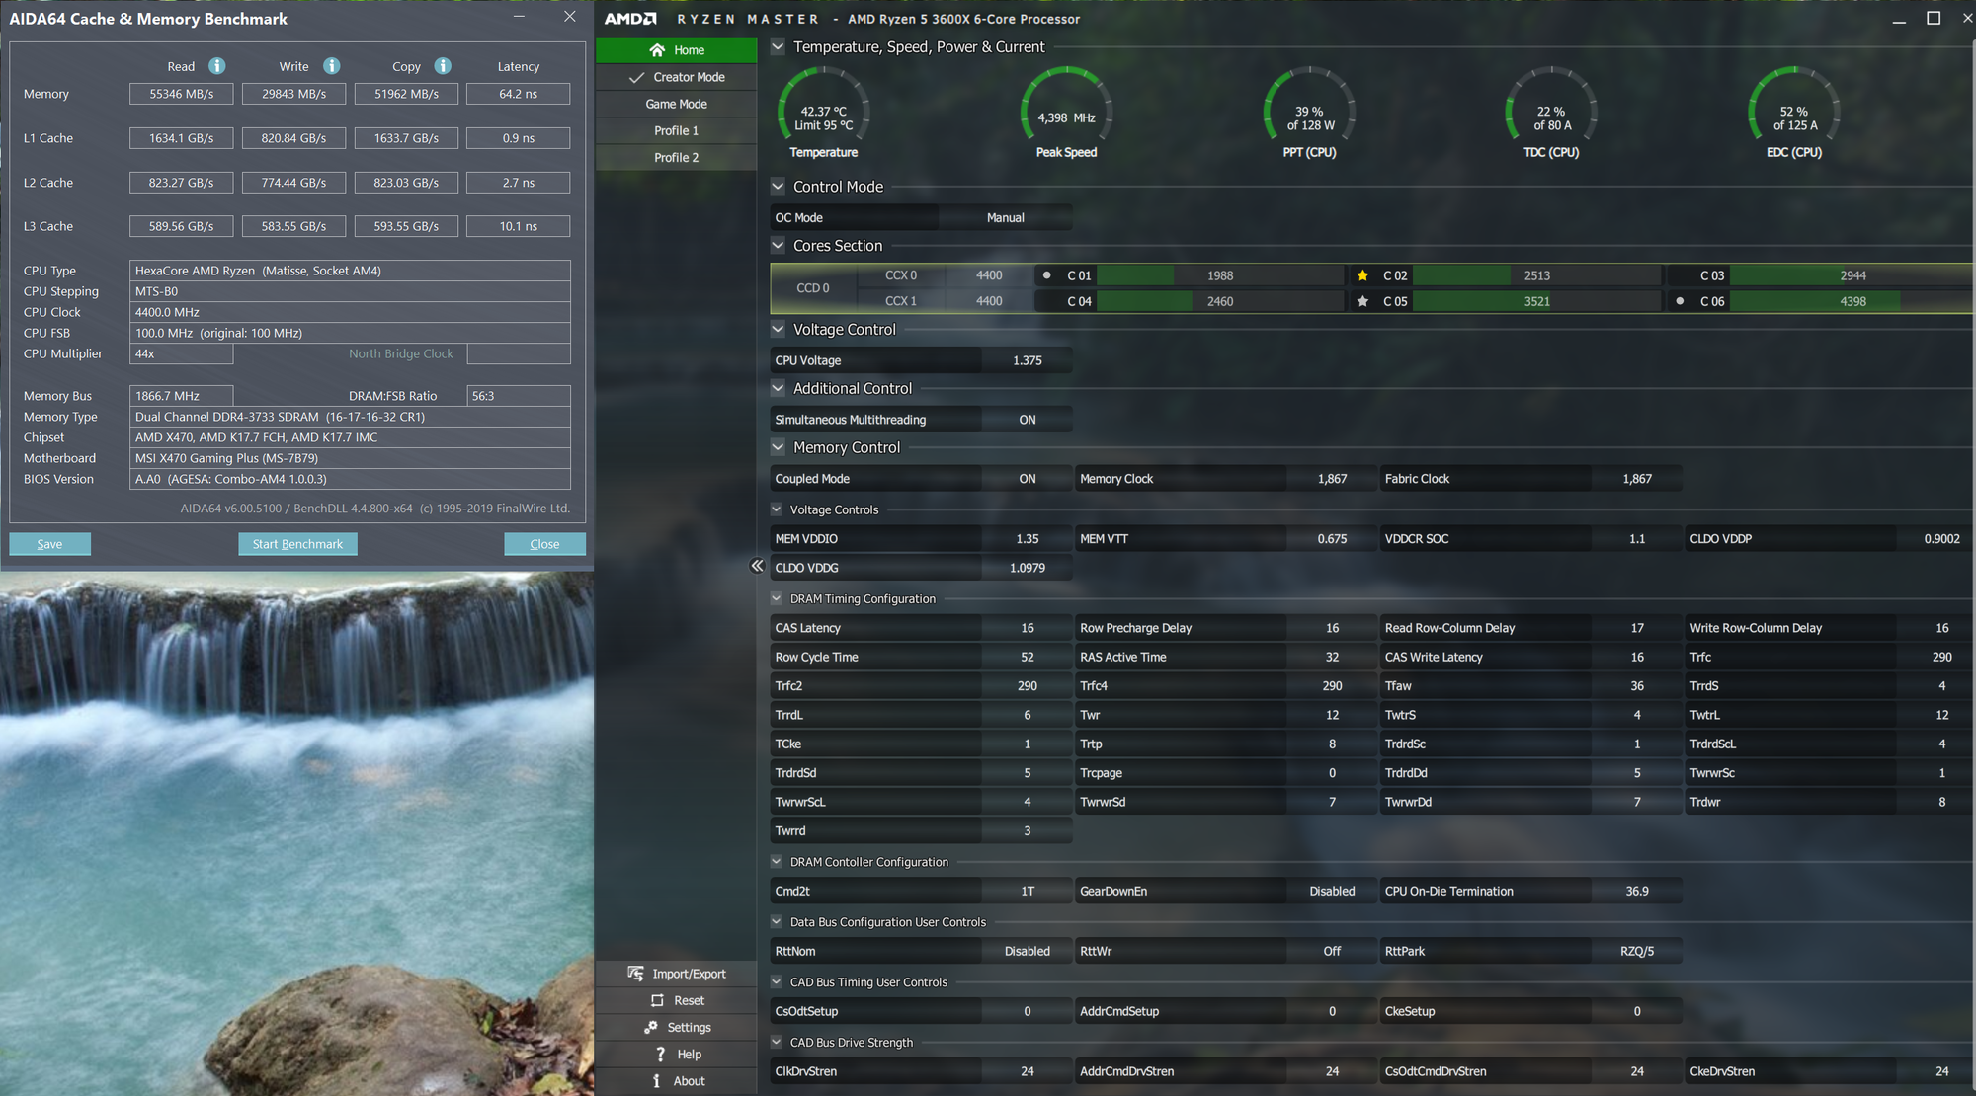The width and height of the screenshot is (1976, 1096).
Task: Open Settings via the gear icon
Action: click(x=651, y=1027)
